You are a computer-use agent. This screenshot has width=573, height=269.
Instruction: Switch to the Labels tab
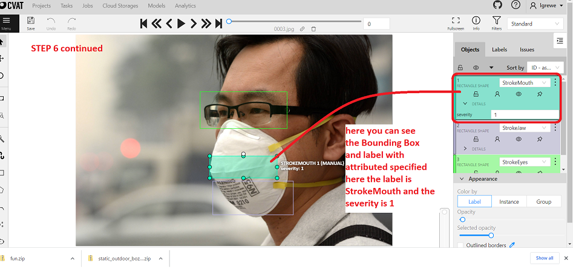pos(499,50)
